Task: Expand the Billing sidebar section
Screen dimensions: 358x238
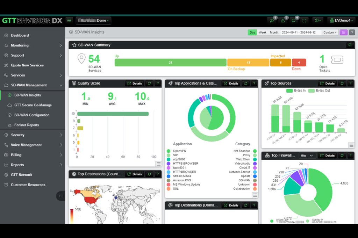Action: pos(33,155)
